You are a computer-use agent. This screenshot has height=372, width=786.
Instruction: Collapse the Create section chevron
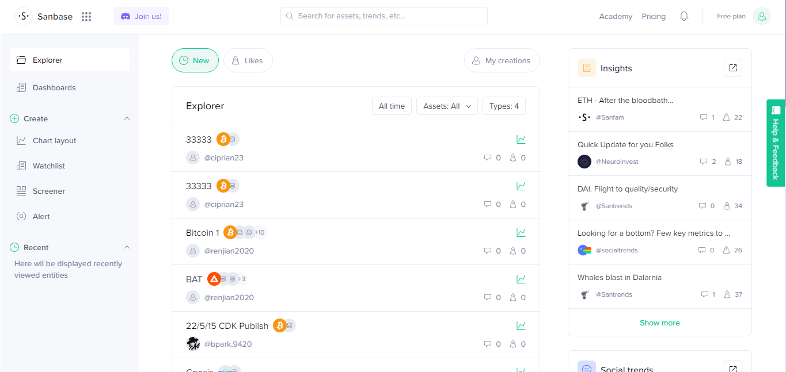(127, 118)
